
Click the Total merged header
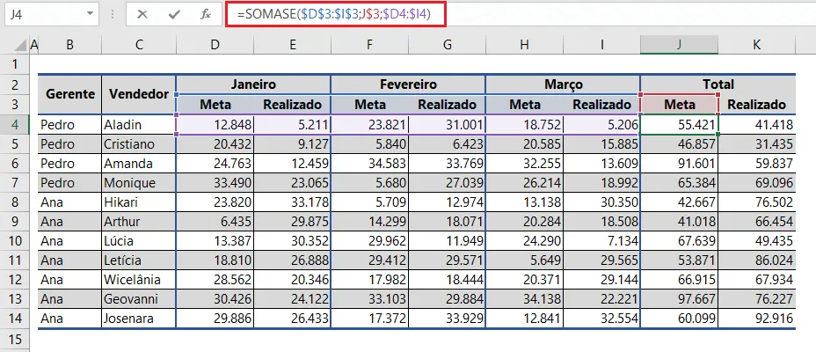pos(718,84)
